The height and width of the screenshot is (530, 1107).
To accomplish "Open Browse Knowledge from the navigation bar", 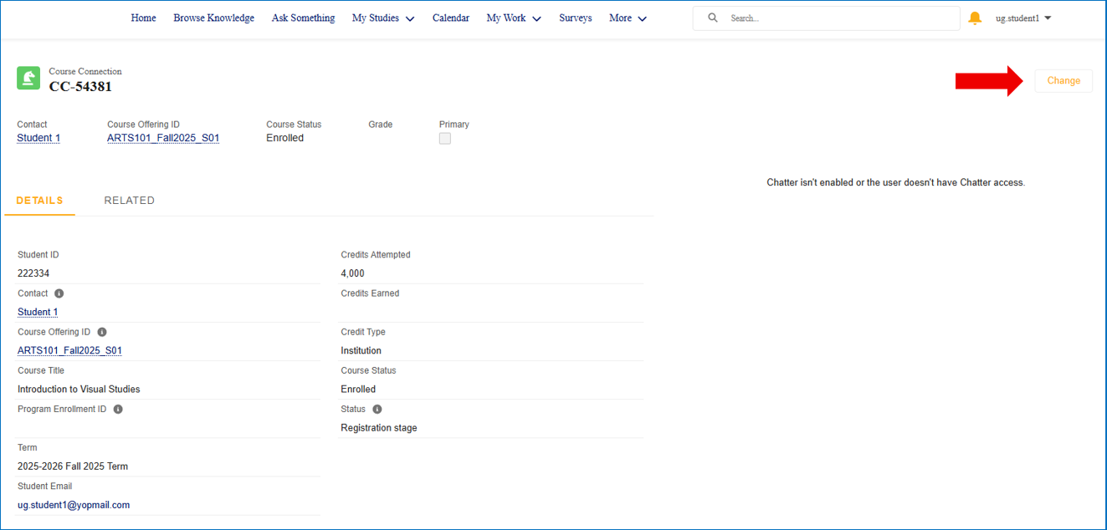I will 213,17.
